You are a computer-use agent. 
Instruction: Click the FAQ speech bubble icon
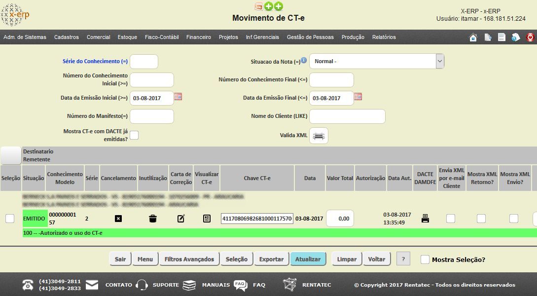(x=241, y=285)
